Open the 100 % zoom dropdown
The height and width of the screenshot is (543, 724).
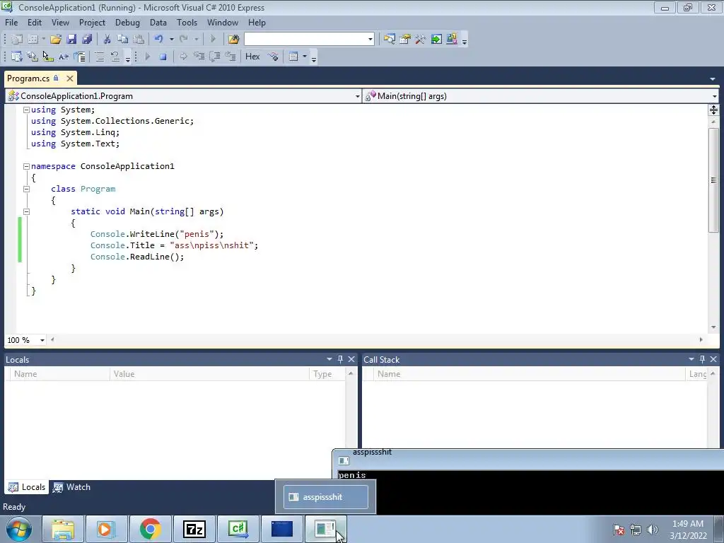coord(42,340)
